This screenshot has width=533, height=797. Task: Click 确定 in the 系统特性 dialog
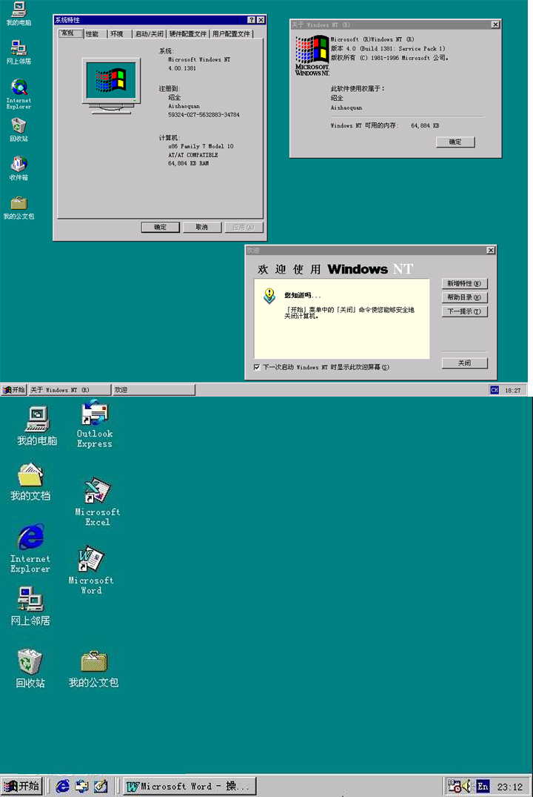[x=161, y=227]
